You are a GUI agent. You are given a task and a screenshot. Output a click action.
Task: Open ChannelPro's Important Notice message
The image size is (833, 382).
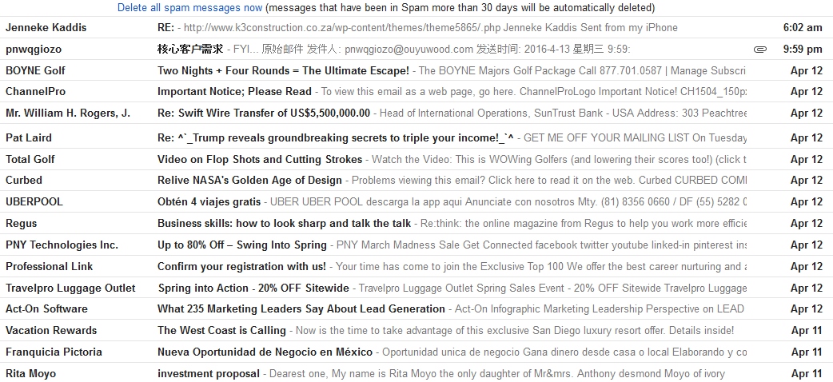point(234,91)
